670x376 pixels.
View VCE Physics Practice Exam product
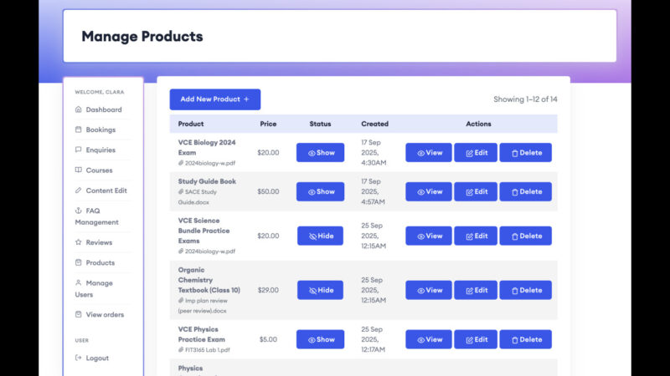(x=429, y=340)
